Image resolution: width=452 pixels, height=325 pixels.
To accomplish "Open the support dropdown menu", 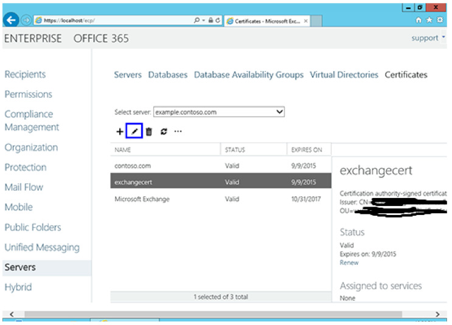I will click(428, 38).
